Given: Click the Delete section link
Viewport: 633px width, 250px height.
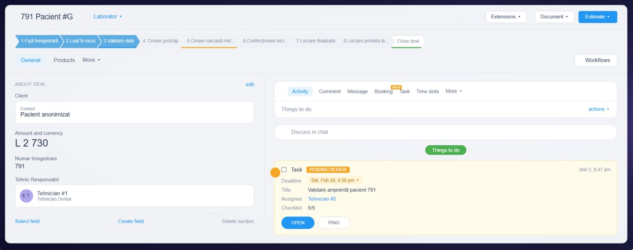Looking at the screenshot, I should point(238,221).
